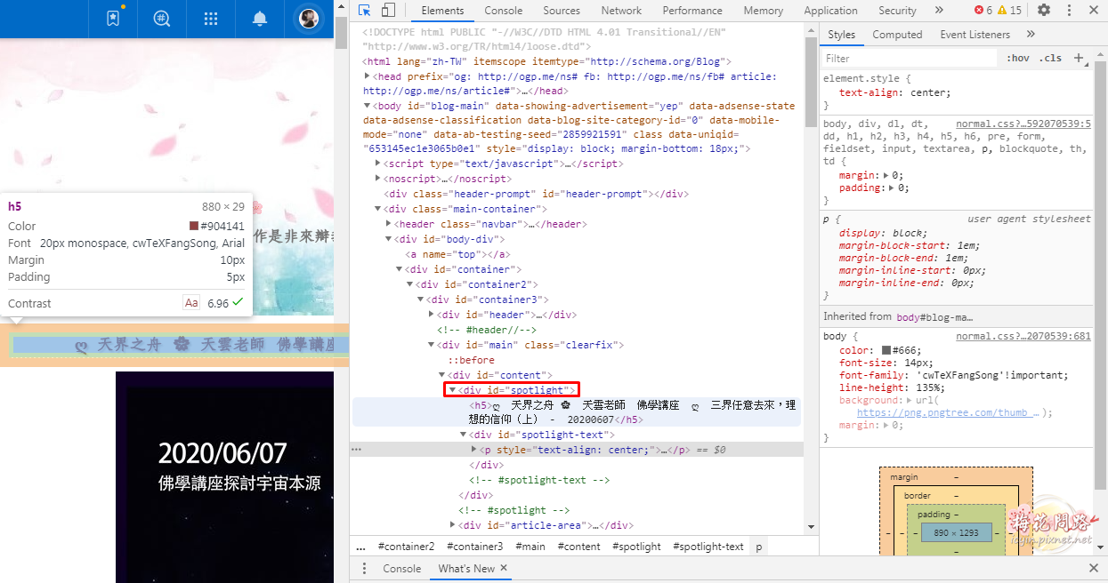Show more Styles sidebar tabs
This screenshot has width=1108, height=583.
click(1031, 35)
